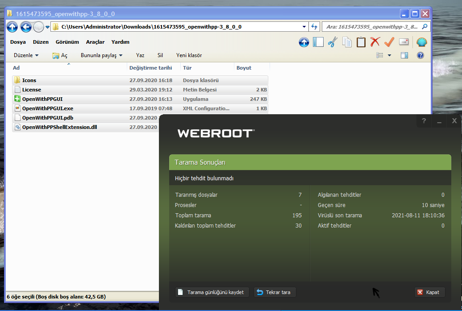
Task: Expand the address bar history dropdown
Action: pos(304,27)
